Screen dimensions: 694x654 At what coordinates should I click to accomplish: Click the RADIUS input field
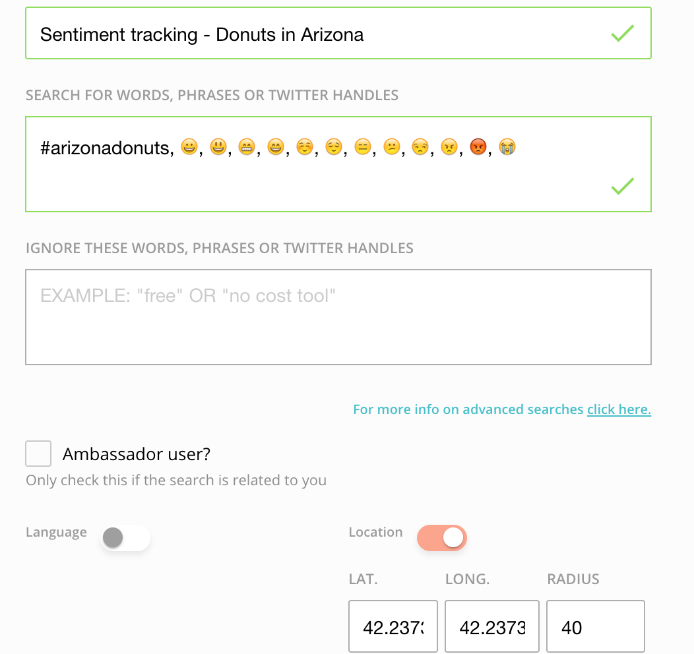pos(595,627)
